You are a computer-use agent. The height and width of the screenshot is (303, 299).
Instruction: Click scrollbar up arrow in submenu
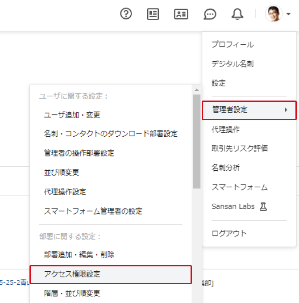pos(196,90)
